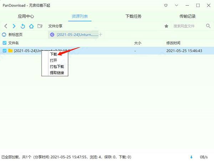The height and width of the screenshot is (161, 214).
Task: Select the [2021-05-24]Unturn... tab
Action: coord(73,35)
